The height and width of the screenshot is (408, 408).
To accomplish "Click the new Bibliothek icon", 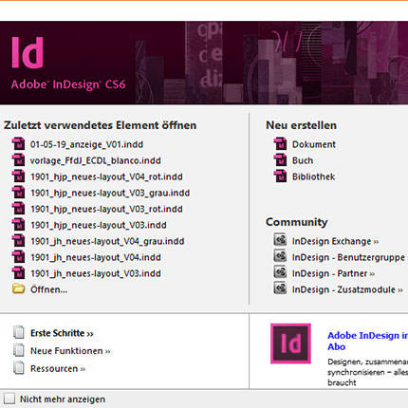I will coord(280,176).
